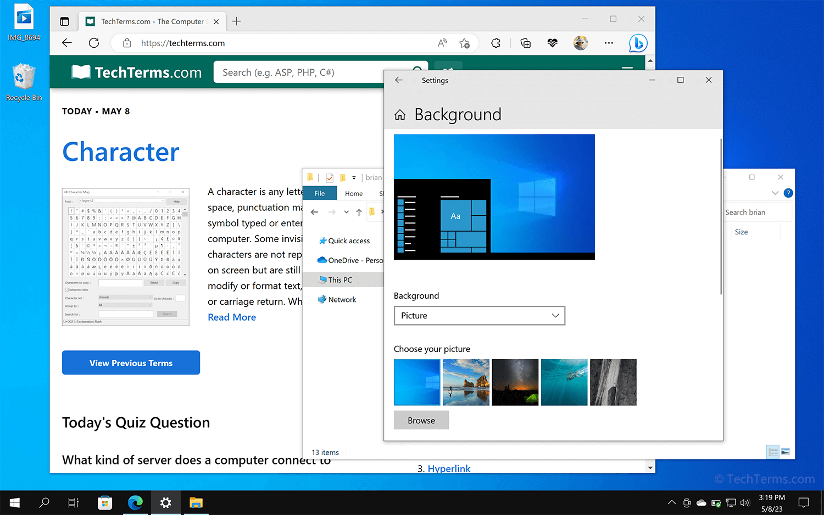Navigate back in File Explorer
824x515 pixels.
click(x=315, y=212)
